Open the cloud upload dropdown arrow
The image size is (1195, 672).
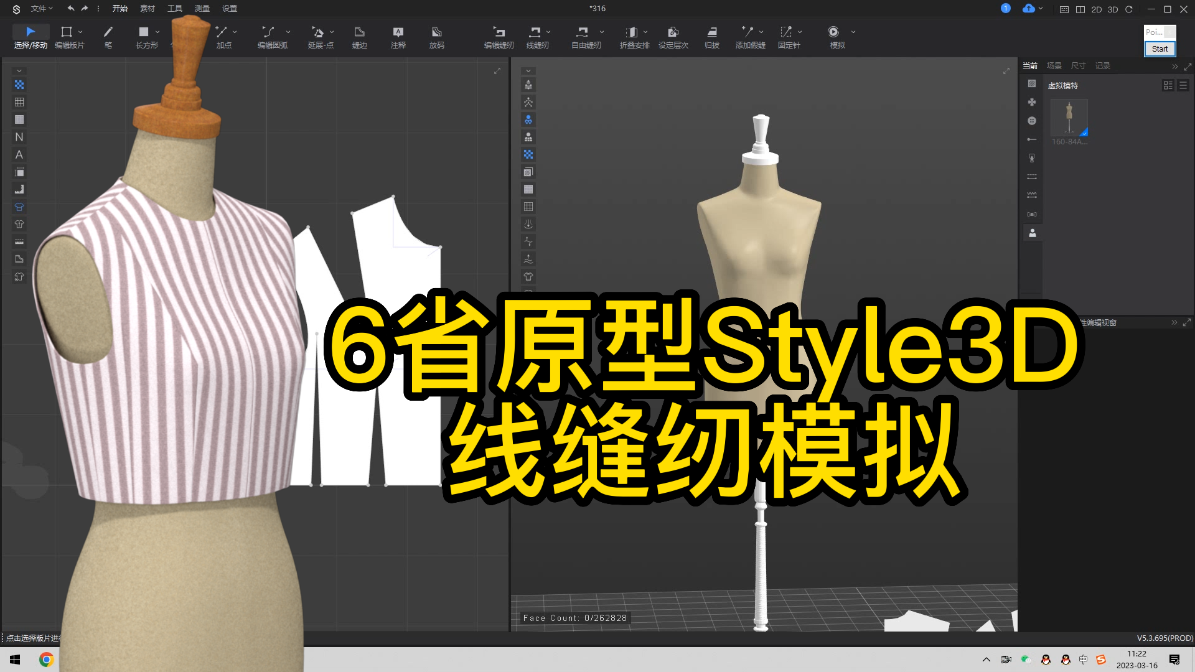(x=1041, y=8)
